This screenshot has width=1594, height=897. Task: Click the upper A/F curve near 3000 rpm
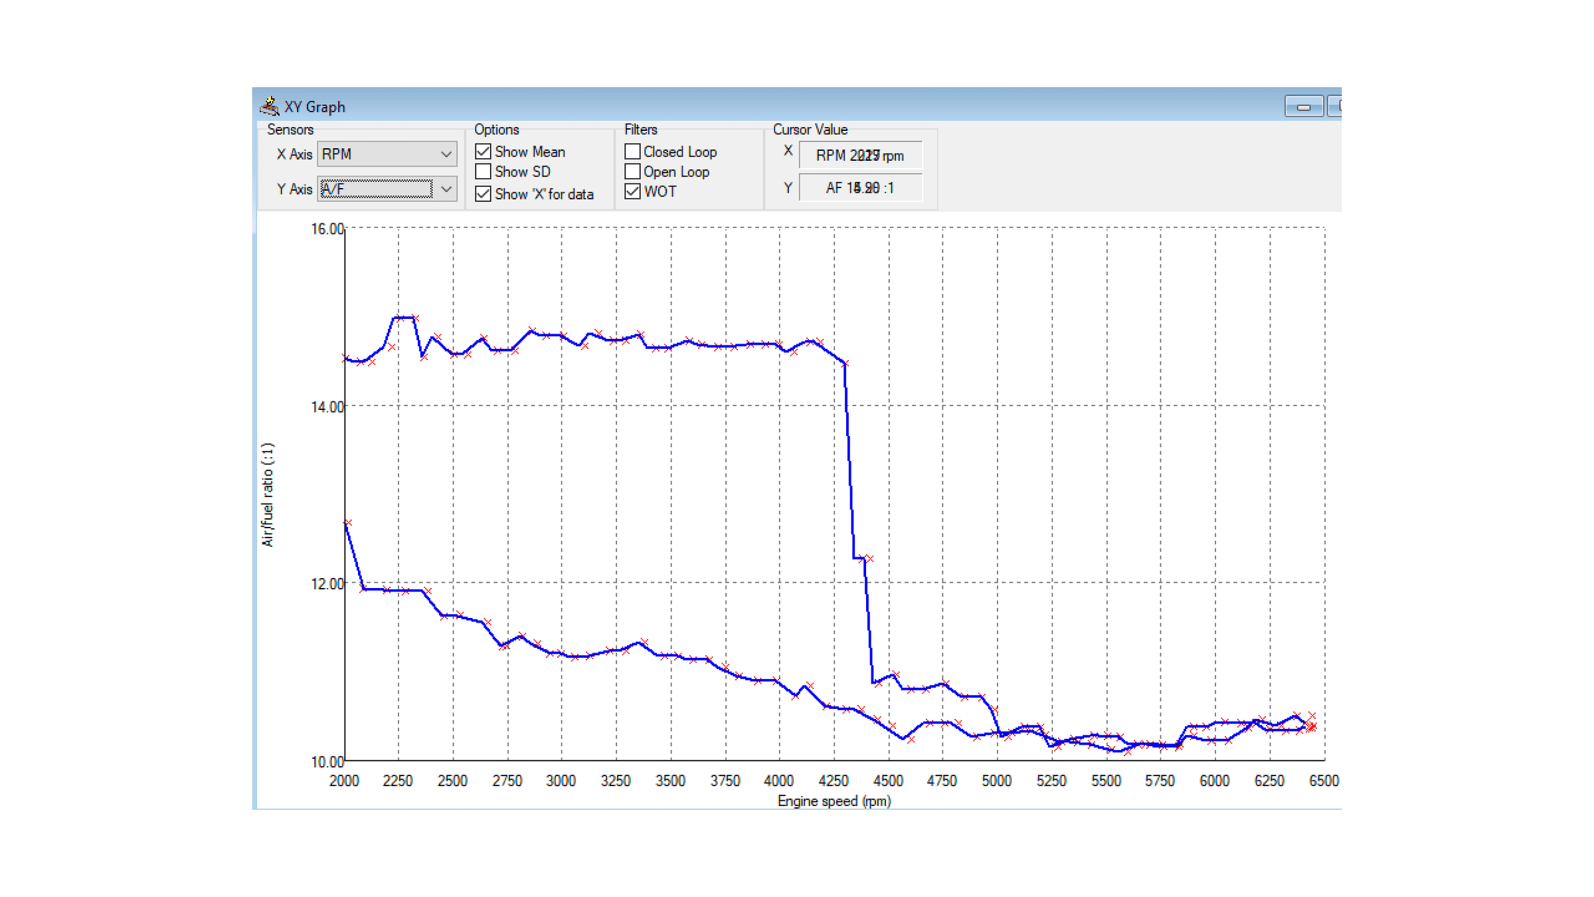tap(561, 335)
